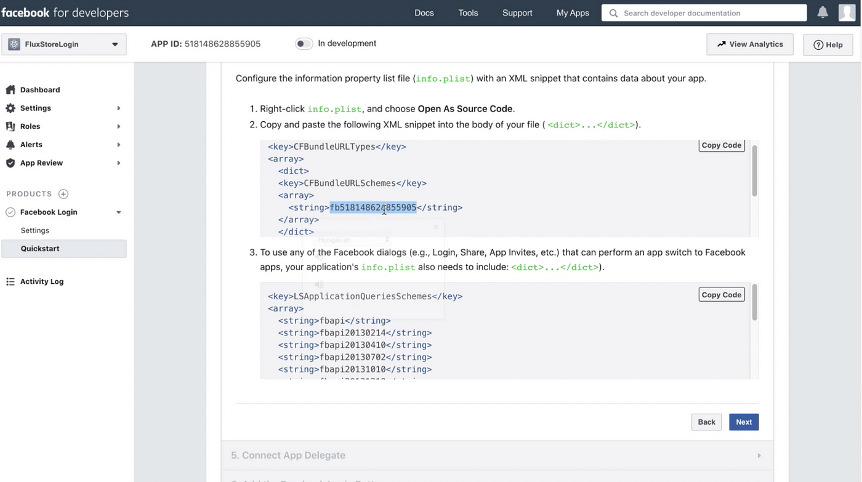Add a product with the plus icon
Screen dimensions: 862x482
coord(63,194)
